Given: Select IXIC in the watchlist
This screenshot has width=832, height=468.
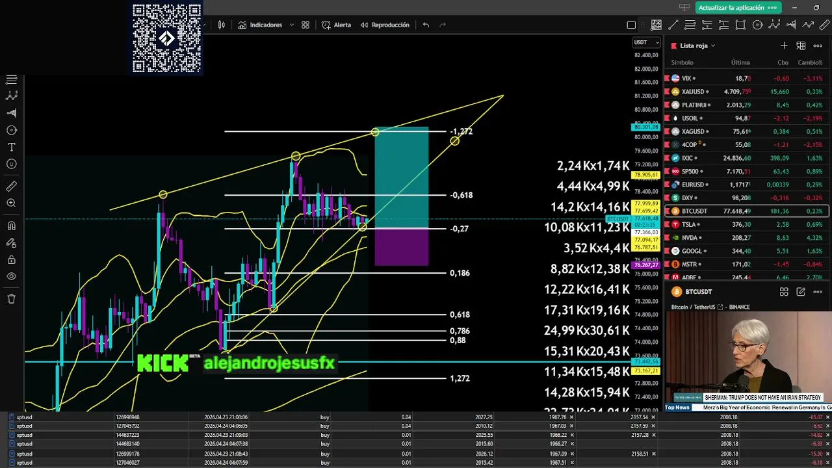Looking at the screenshot, I should click(746, 158).
